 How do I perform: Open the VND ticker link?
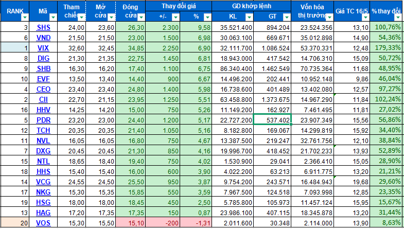pos(43,38)
